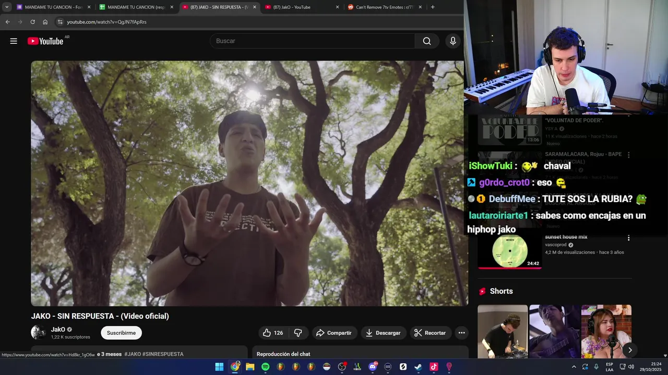This screenshot has width=668, height=375.
Task: Open a new browser tab
Action: coord(433,7)
